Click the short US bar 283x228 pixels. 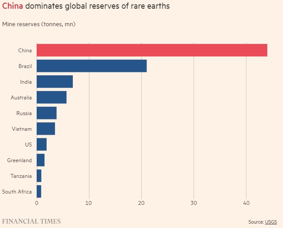41,144
